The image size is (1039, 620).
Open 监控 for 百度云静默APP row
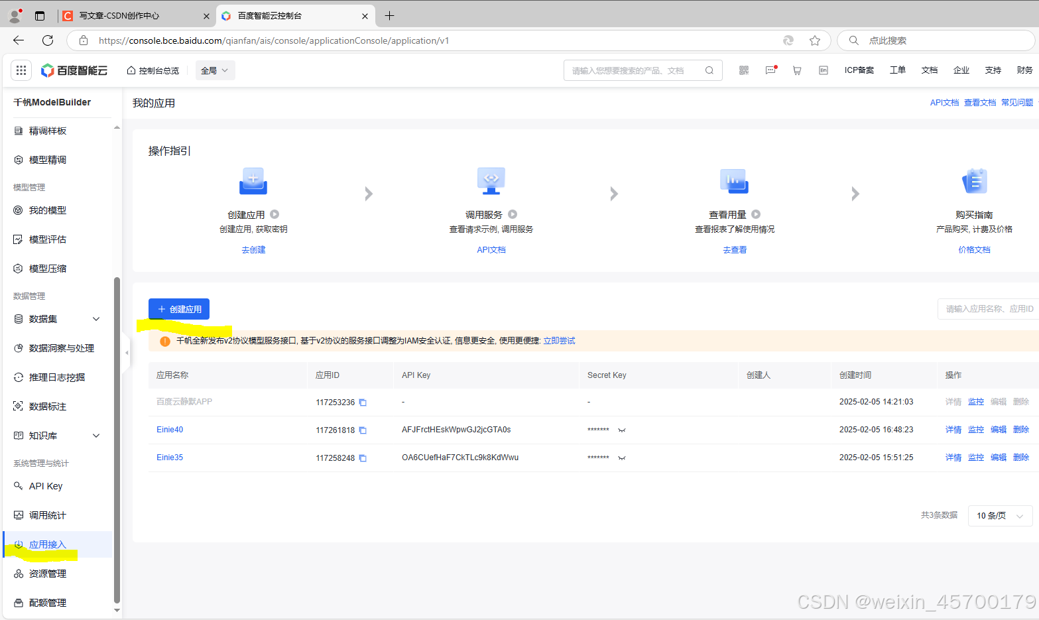[x=976, y=402]
